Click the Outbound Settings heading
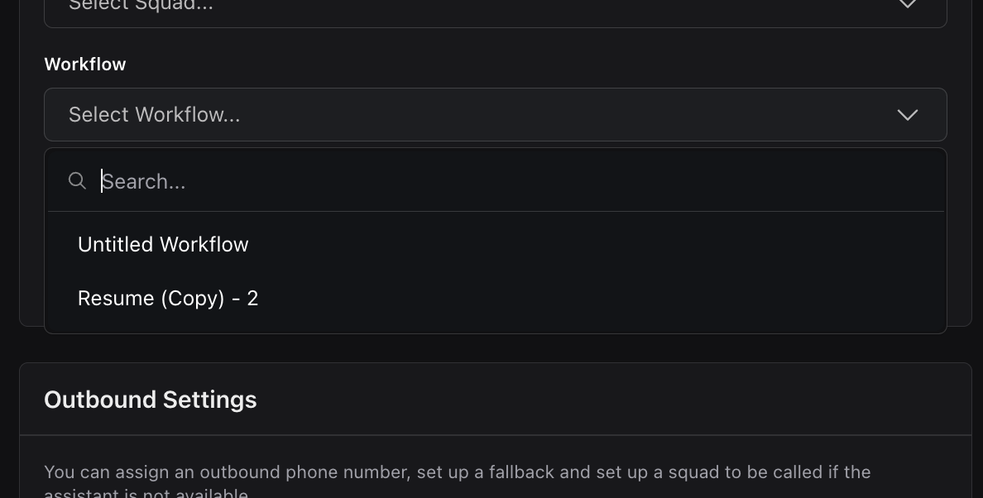The width and height of the screenshot is (983, 498). pos(151,400)
